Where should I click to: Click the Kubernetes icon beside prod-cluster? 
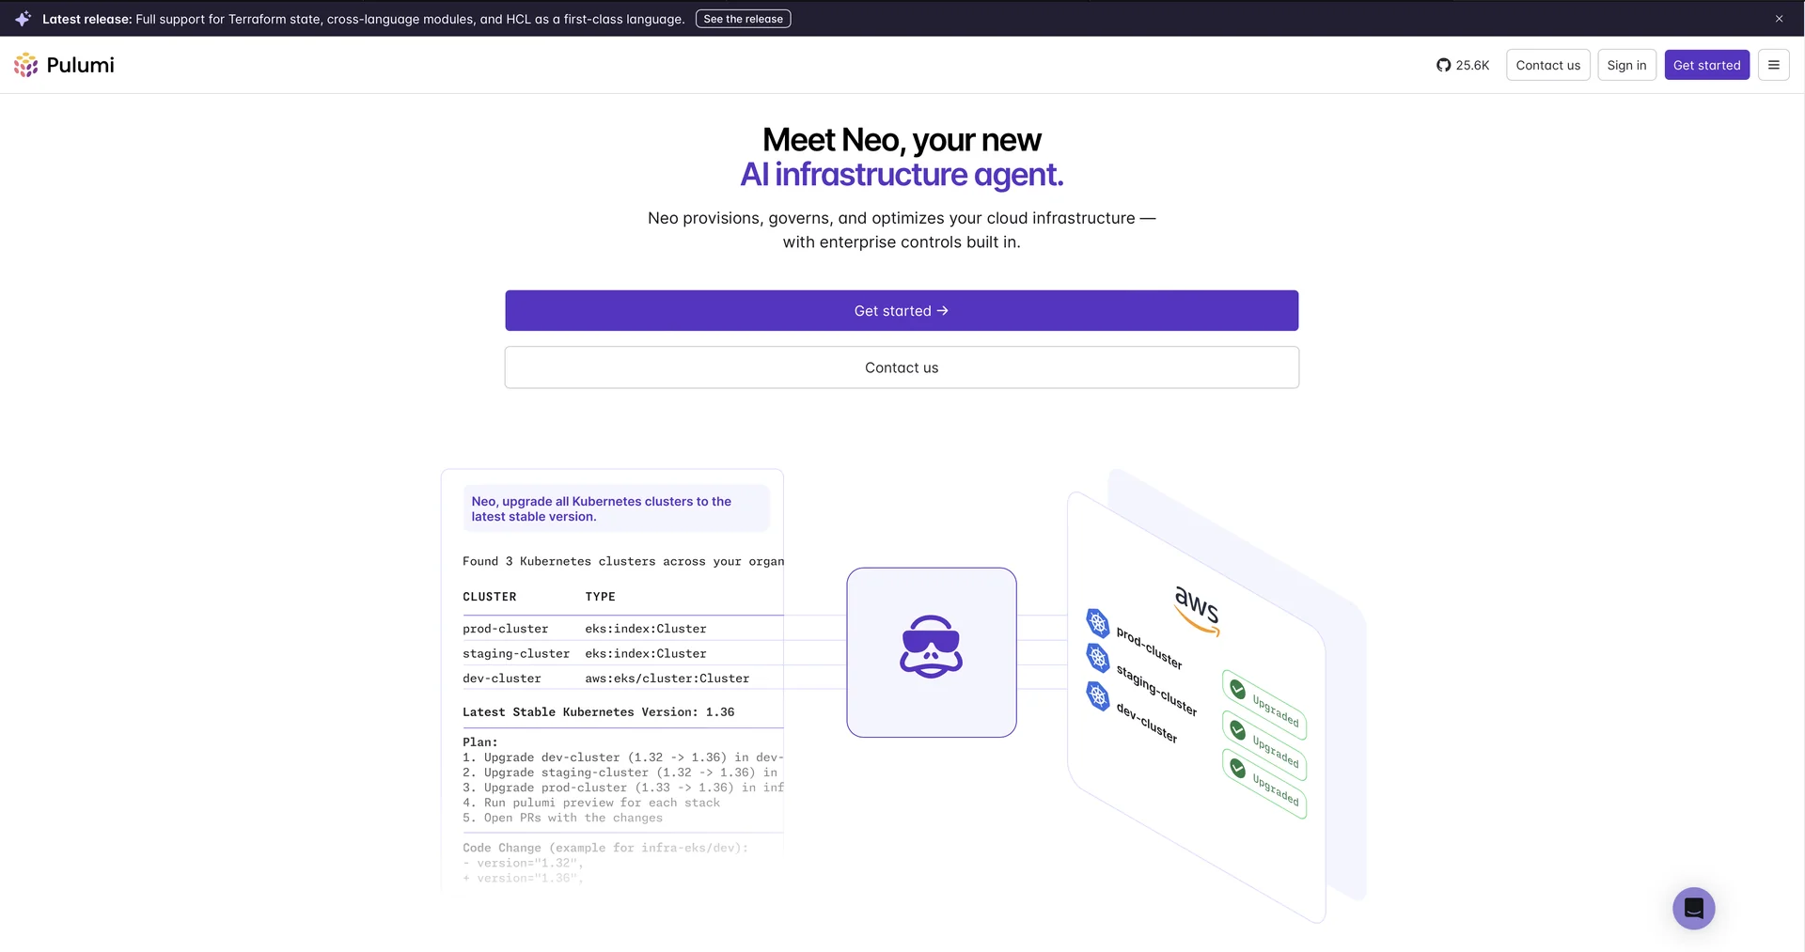[x=1097, y=622]
